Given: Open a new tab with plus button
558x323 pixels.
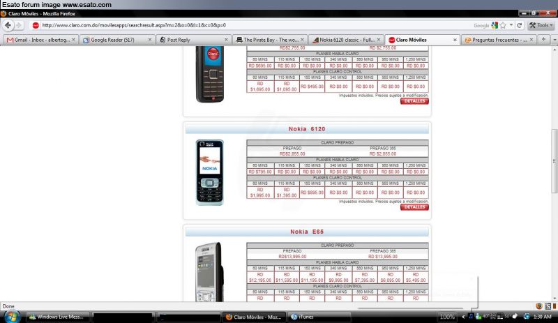Looking at the screenshot, I should (543, 40).
